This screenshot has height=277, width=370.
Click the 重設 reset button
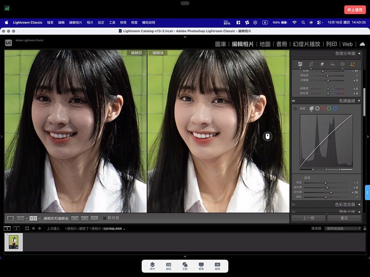pyautogui.click(x=344, y=218)
